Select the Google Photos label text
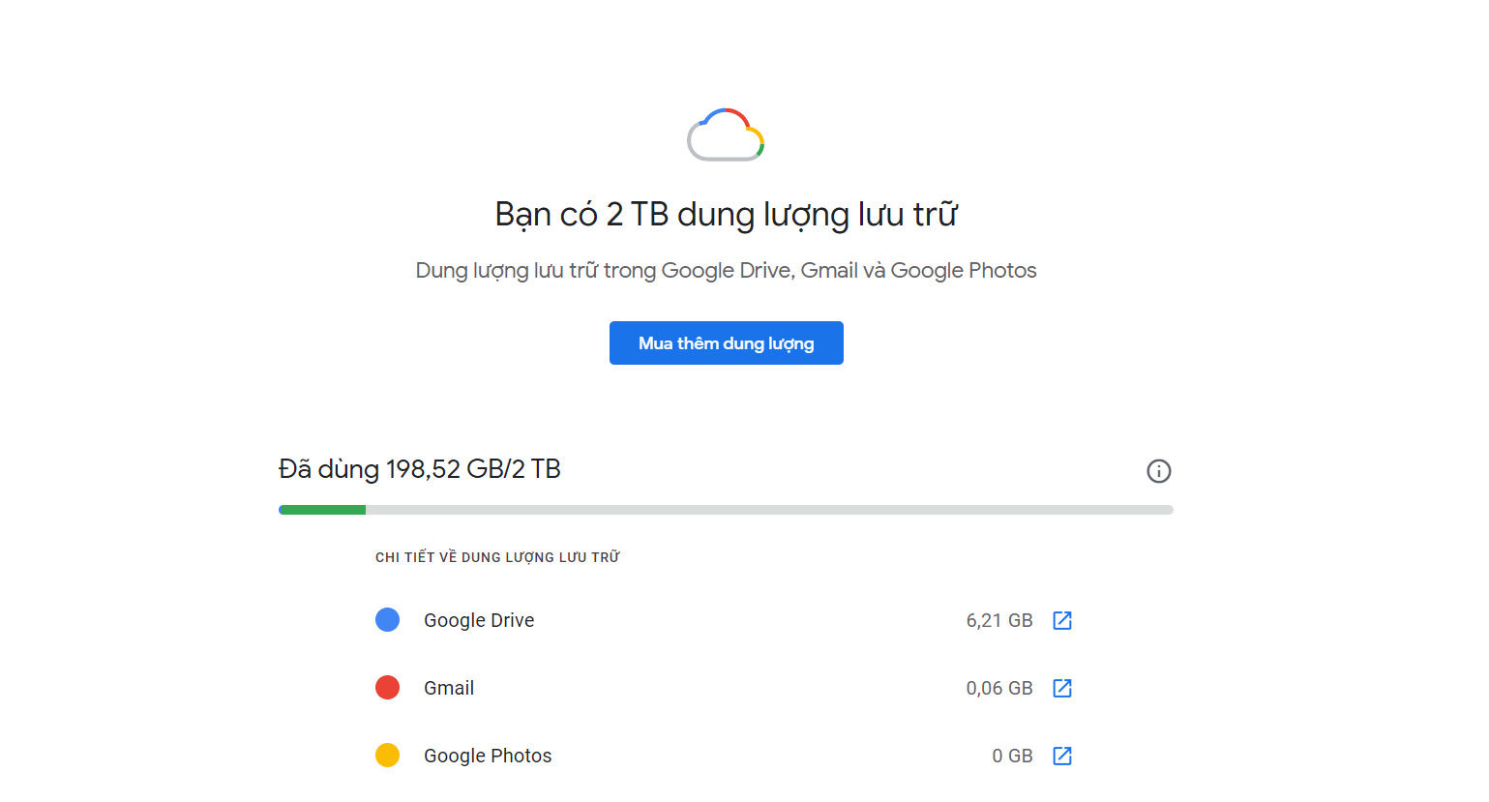The width and height of the screenshot is (1489, 802). pos(488,756)
